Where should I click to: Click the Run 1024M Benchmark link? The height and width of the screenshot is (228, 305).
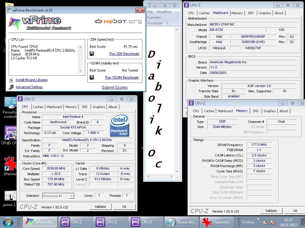point(122,77)
